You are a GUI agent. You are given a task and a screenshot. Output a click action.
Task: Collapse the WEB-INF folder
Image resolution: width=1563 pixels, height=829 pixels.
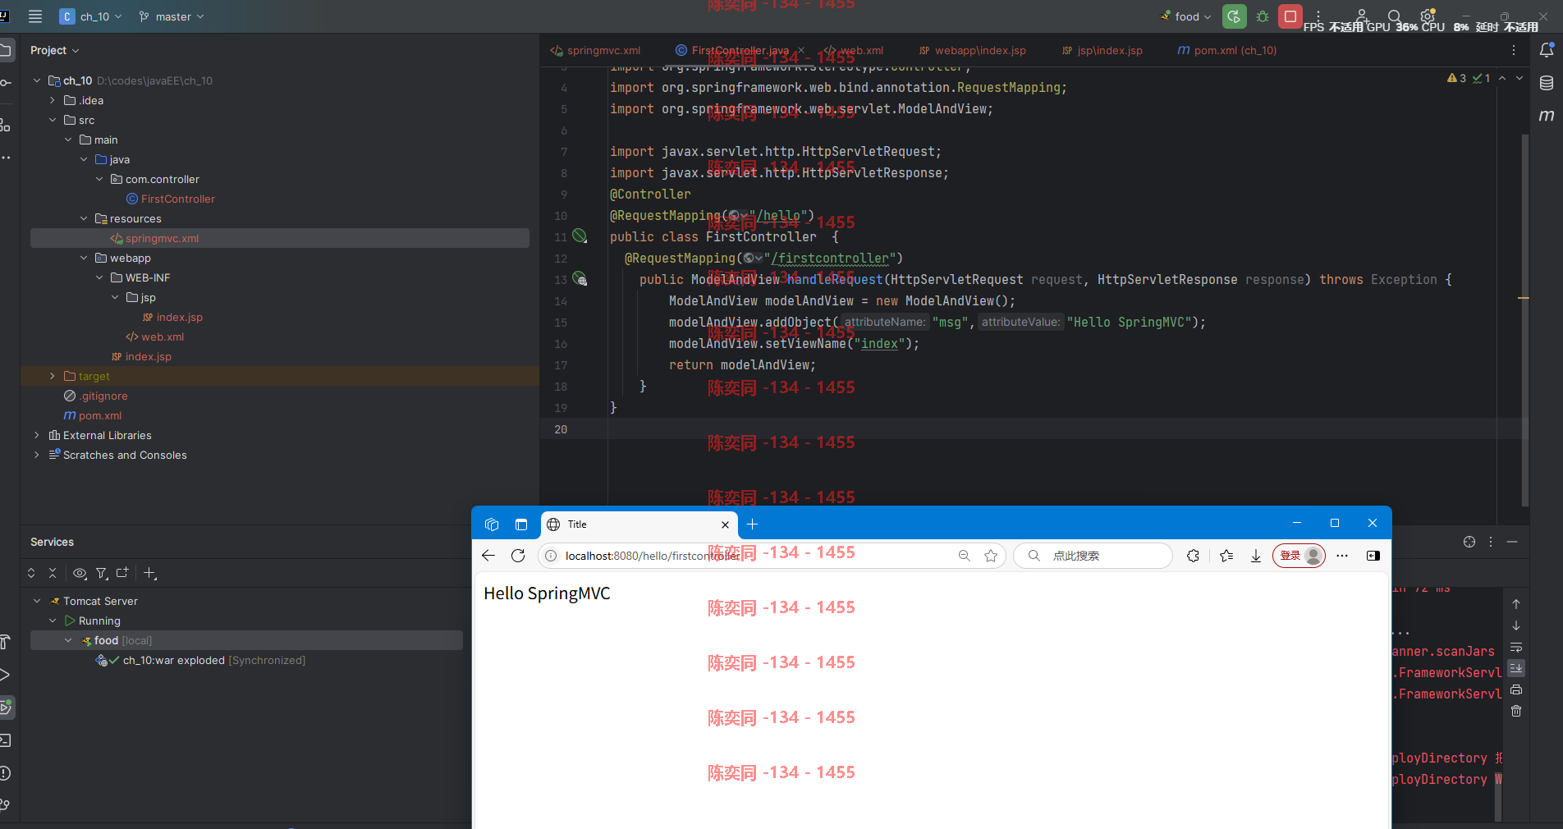(x=99, y=277)
